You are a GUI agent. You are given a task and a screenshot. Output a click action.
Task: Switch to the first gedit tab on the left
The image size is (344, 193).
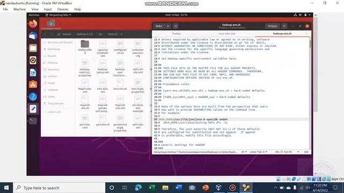point(176,33)
